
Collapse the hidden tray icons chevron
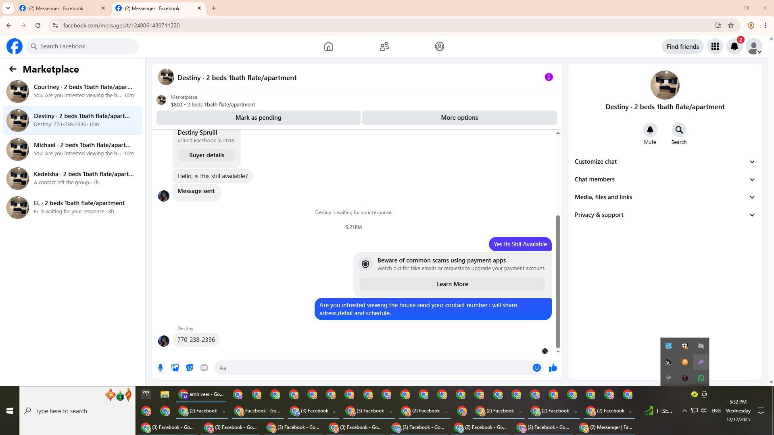684,411
